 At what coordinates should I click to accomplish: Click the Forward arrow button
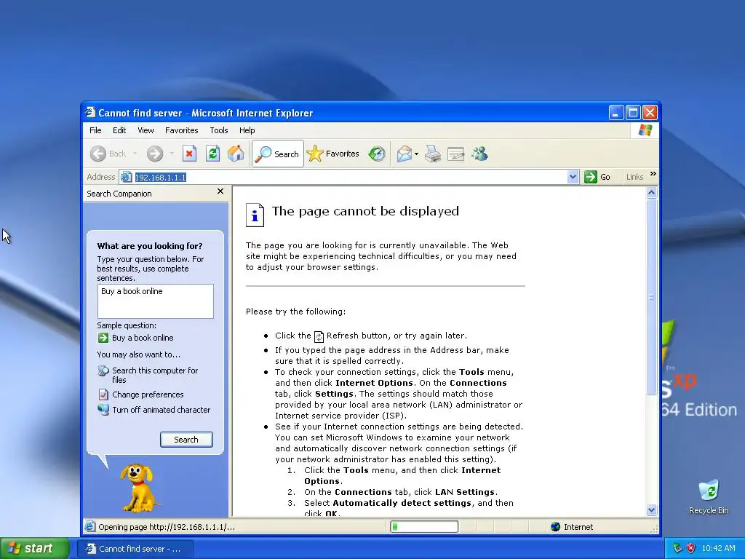155,154
